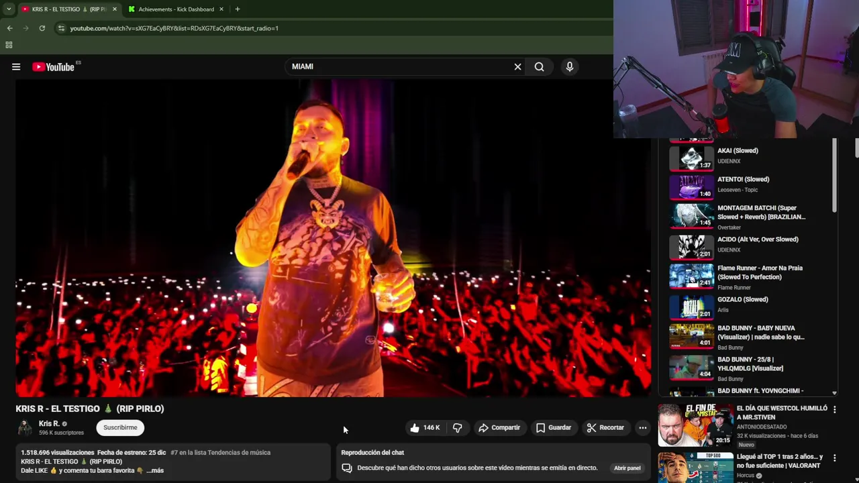The width and height of the screenshot is (859, 483).
Task: Open the Recortar clip tool
Action: click(605, 427)
